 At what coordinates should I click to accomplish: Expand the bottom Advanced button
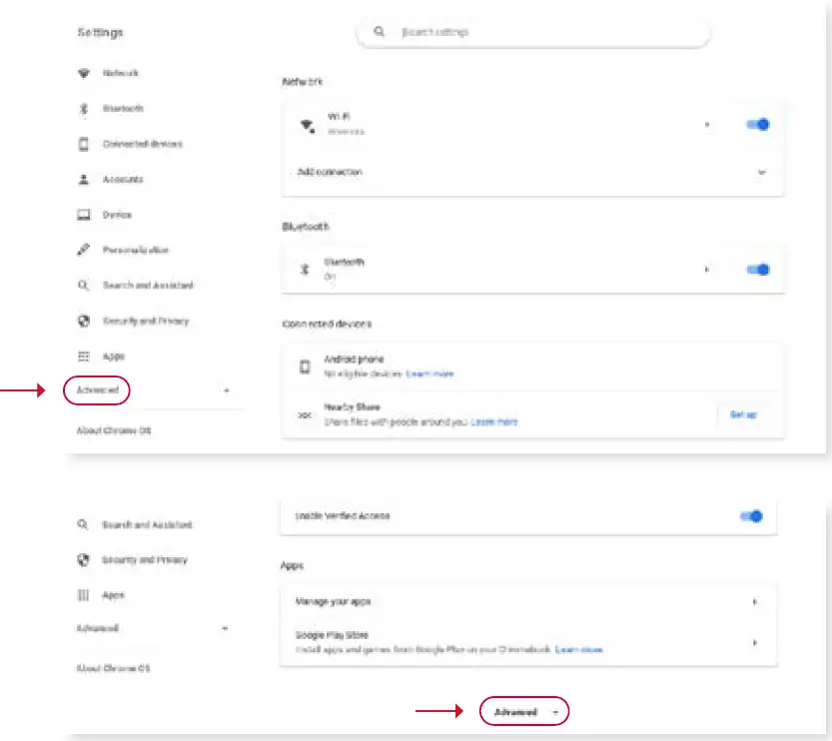click(523, 712)
